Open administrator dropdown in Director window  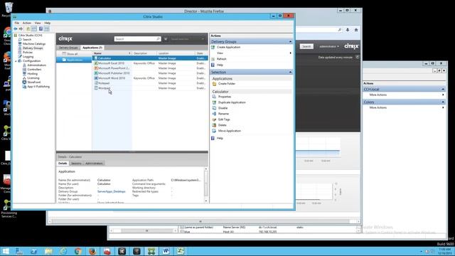[329, 46]
